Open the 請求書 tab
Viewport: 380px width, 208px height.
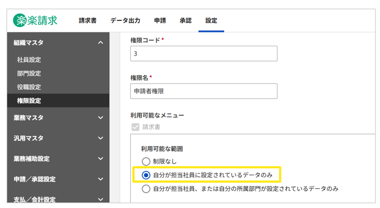click(x=88, y=20)
